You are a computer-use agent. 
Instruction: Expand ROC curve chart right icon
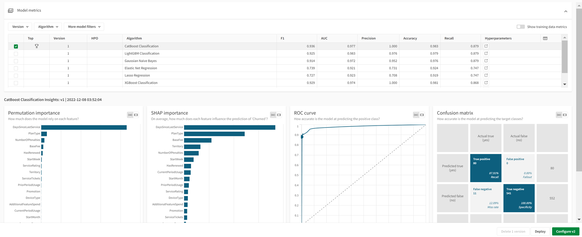point(422,115)
